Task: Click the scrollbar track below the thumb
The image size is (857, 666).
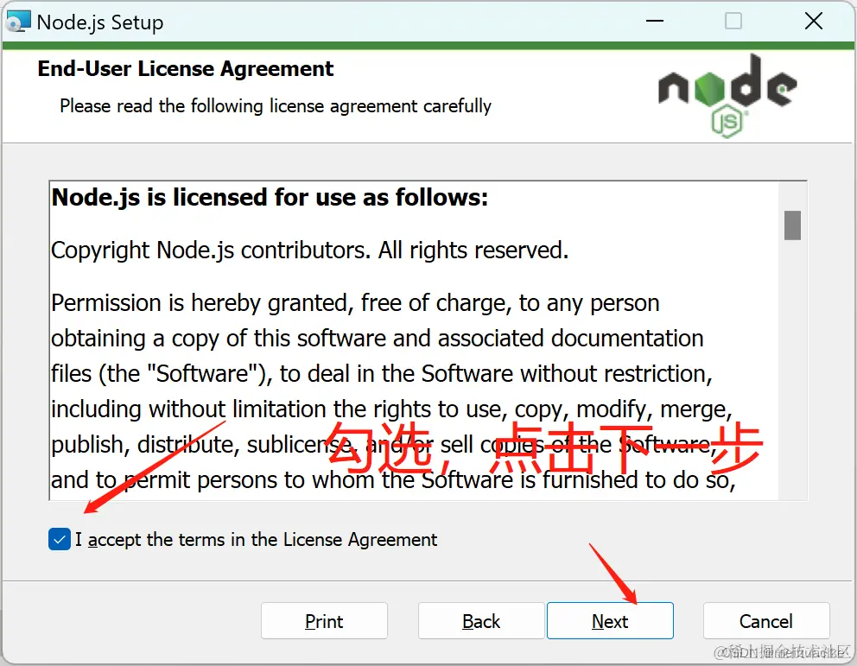Action: [x=792, y=370]
